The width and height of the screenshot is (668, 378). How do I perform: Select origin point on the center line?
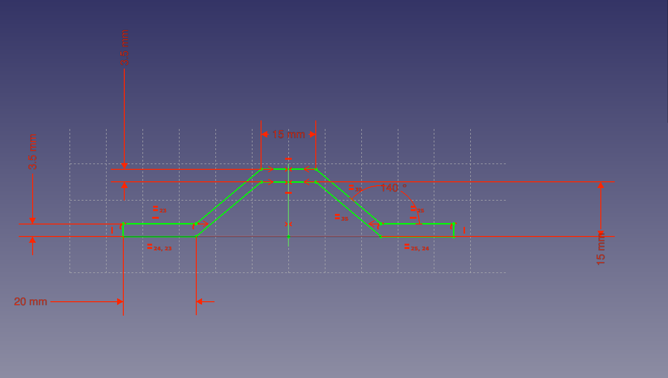(288, 236)
